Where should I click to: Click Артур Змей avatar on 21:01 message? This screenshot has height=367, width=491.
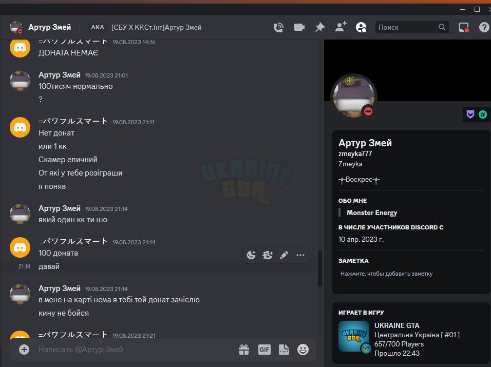(x=20, y=81)
